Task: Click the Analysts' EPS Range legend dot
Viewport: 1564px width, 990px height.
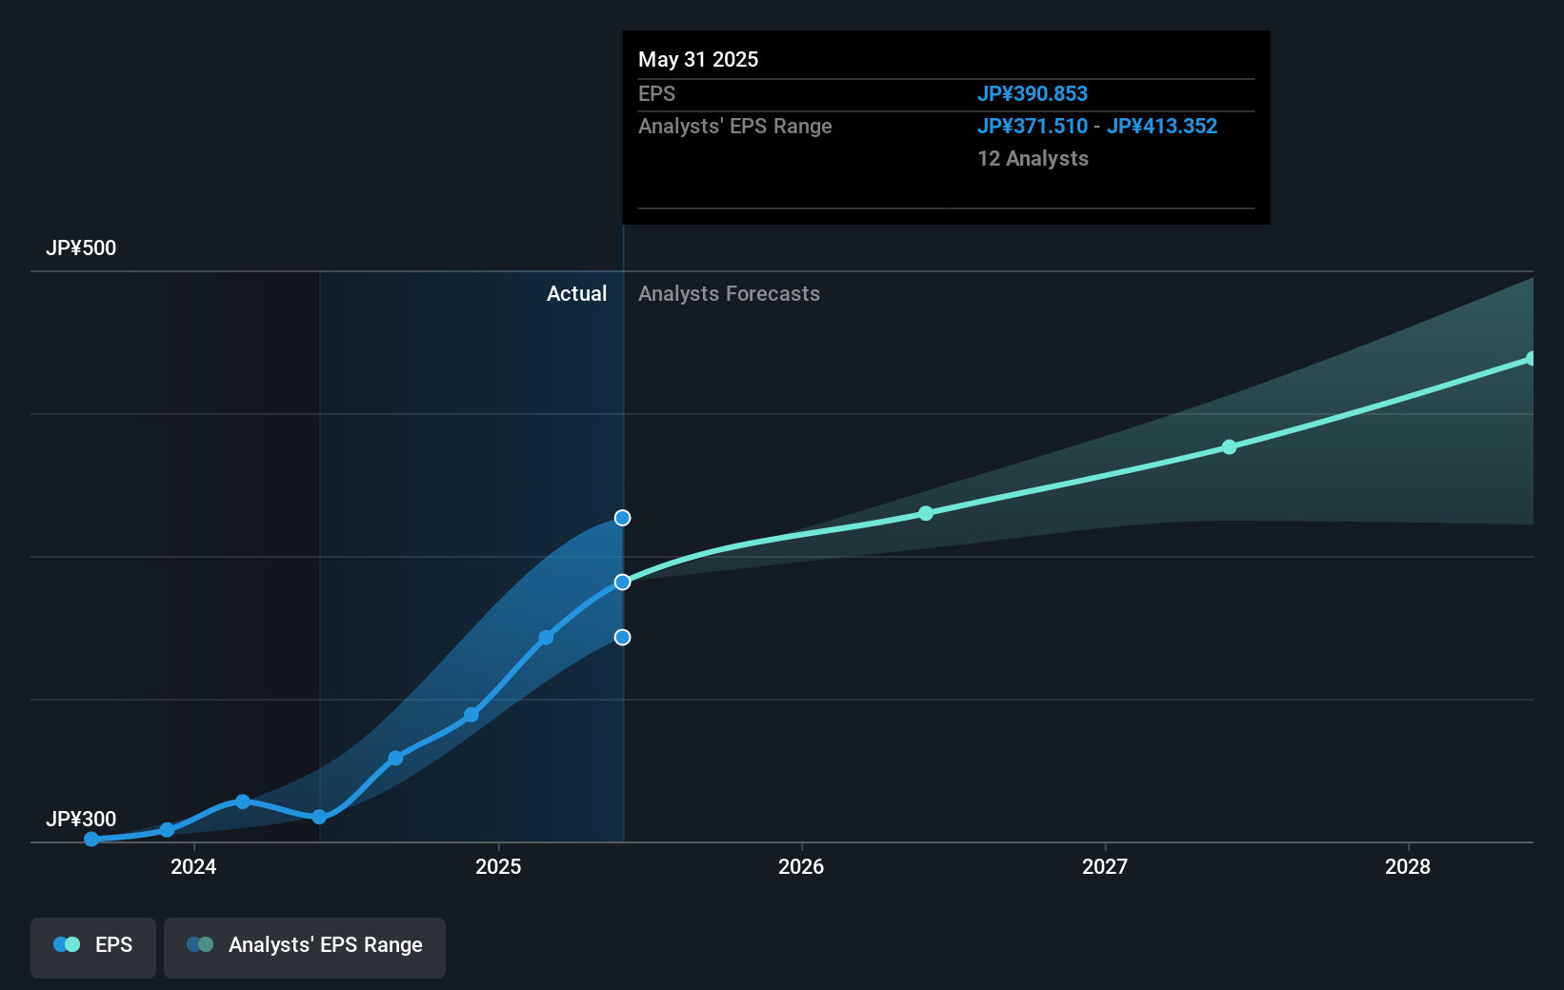Action: [x=198, y=944]
